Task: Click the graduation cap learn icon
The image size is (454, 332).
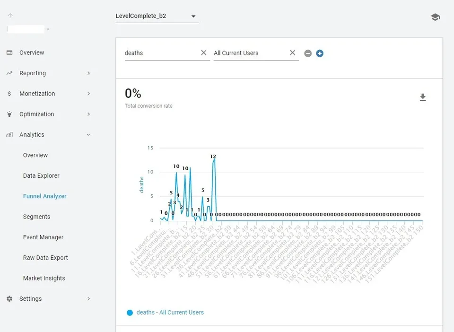Action: 435,17
